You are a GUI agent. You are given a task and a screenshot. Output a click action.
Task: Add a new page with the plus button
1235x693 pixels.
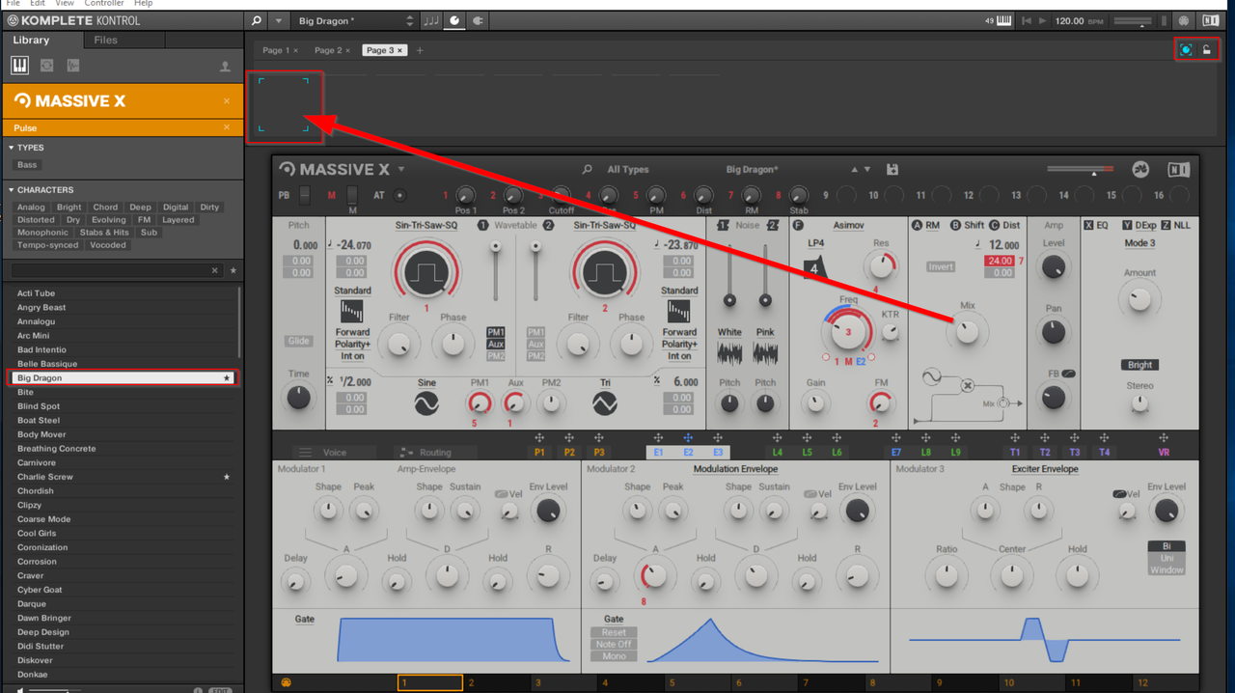click(420, 50)
